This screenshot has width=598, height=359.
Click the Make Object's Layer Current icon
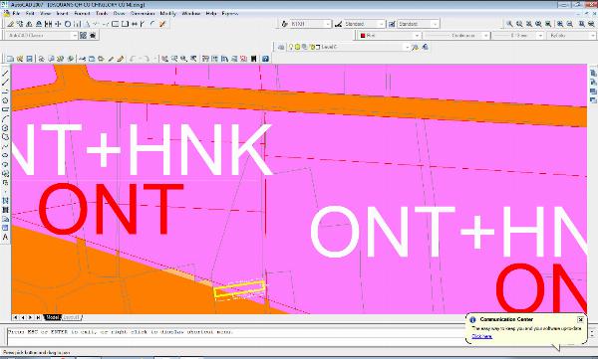(416, 47)
